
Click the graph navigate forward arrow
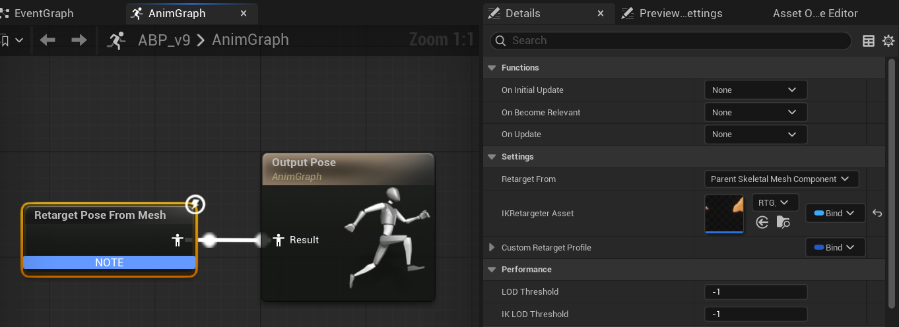coord(79,40)
